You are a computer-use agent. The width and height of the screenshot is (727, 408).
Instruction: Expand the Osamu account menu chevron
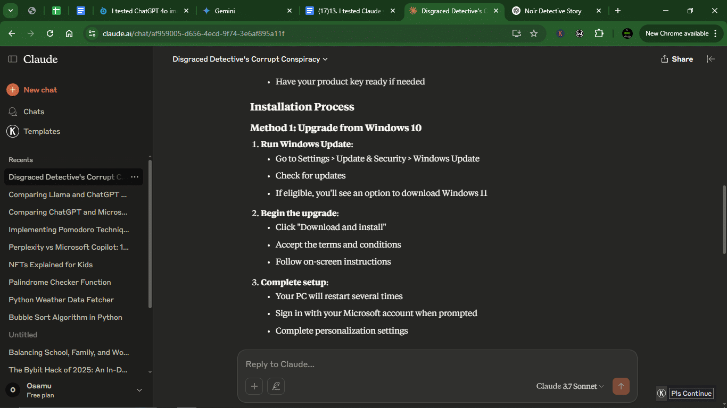click(139, 390)
